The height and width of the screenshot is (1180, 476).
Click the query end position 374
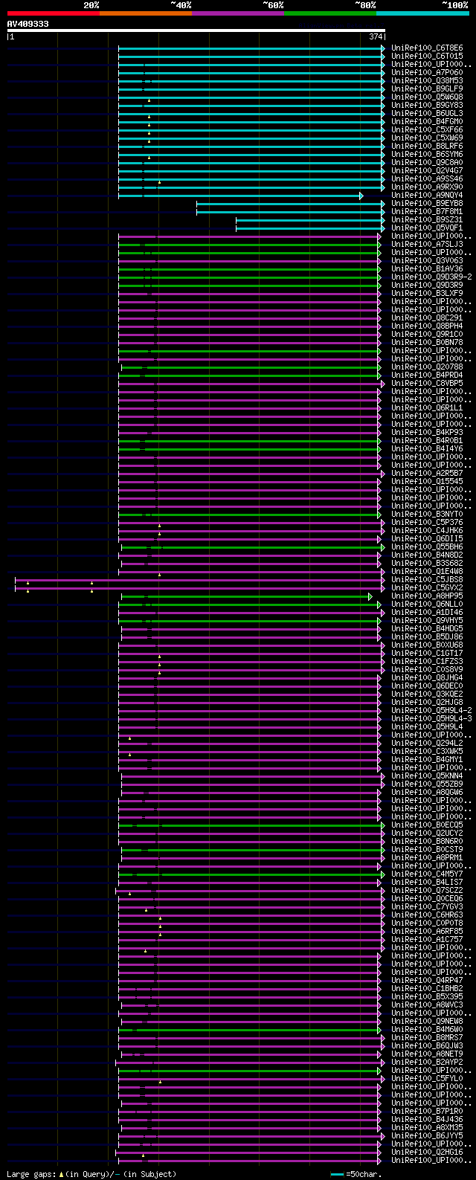click(376, 36)
